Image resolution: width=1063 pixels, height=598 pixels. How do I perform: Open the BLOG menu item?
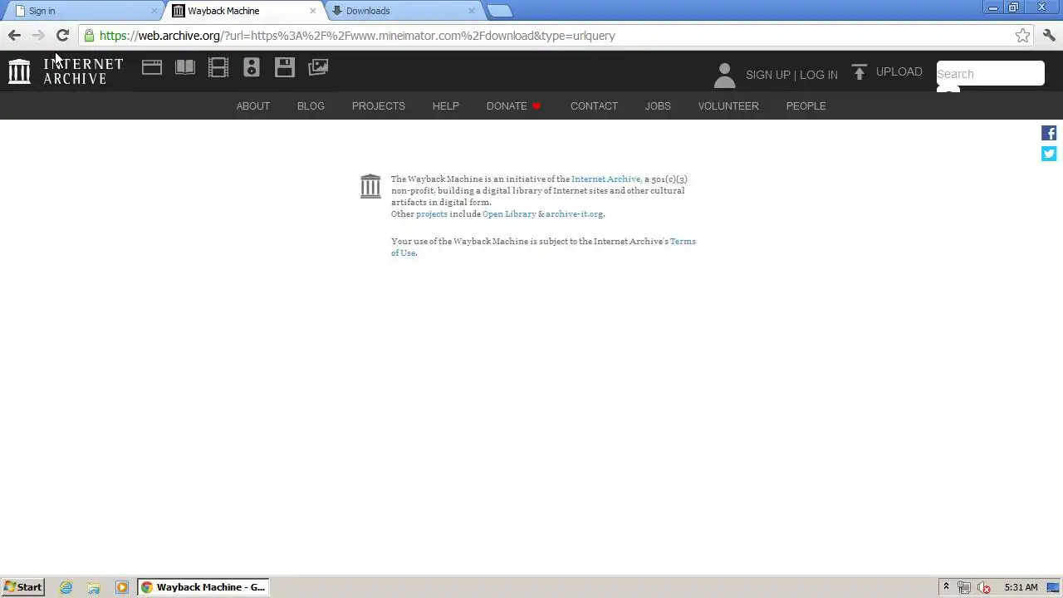[x=311, y=106]
